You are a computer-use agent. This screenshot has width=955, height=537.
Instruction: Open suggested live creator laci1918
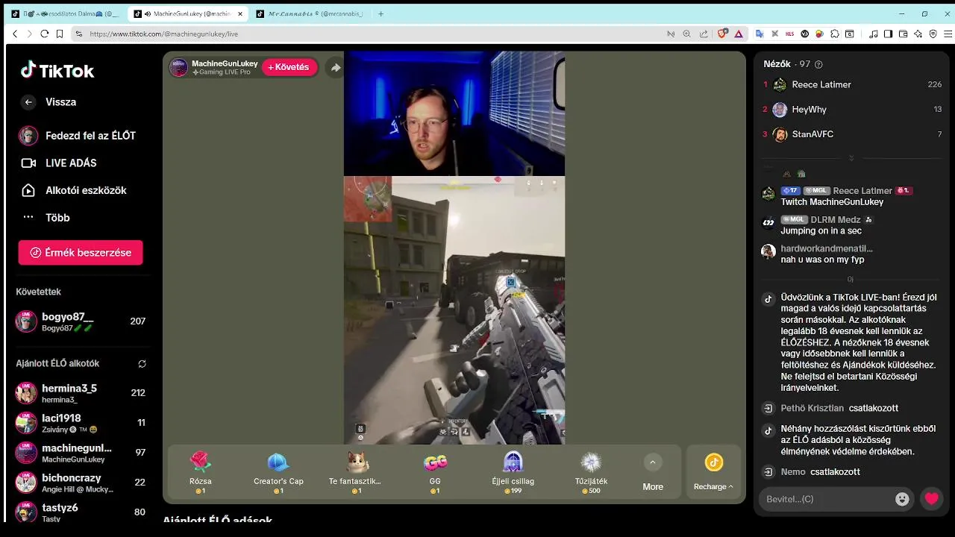click(x=81, y=423)
